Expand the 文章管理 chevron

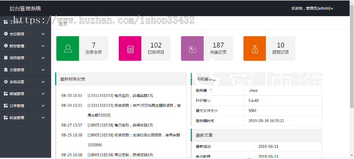tap(43, 70)
